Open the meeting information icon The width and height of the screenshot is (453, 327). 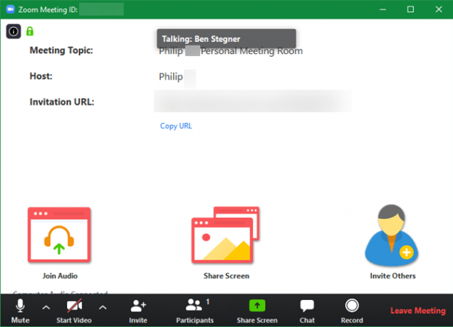point(14,31)
